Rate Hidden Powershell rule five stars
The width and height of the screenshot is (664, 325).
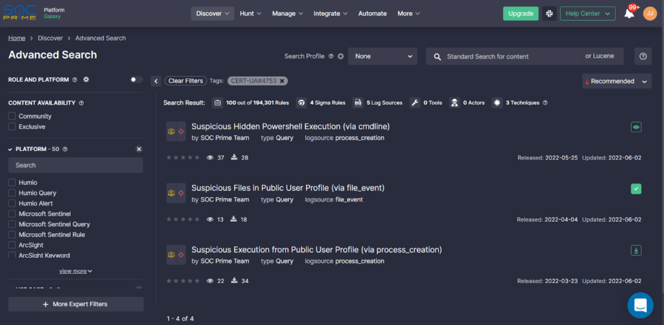[x=196, y=157]
